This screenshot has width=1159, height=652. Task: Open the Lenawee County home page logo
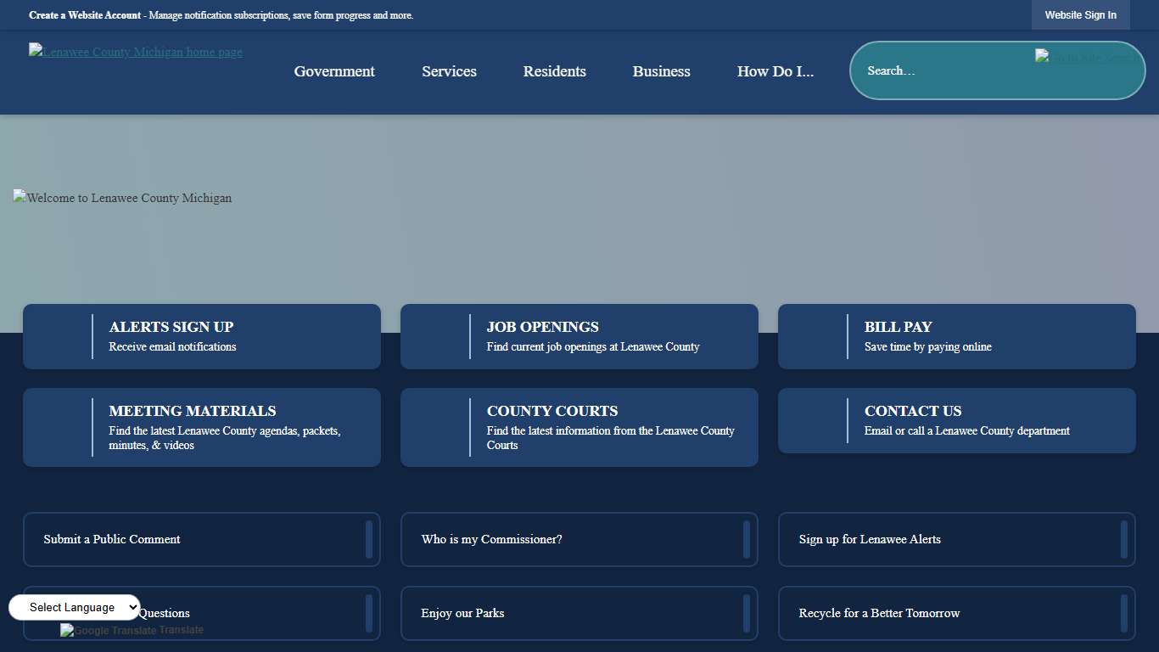click(x=135, y=52)
